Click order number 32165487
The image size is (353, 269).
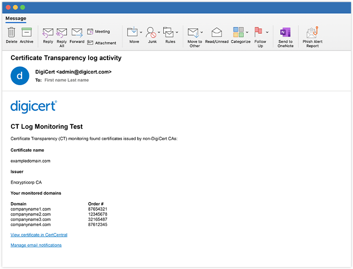(98, 219)
